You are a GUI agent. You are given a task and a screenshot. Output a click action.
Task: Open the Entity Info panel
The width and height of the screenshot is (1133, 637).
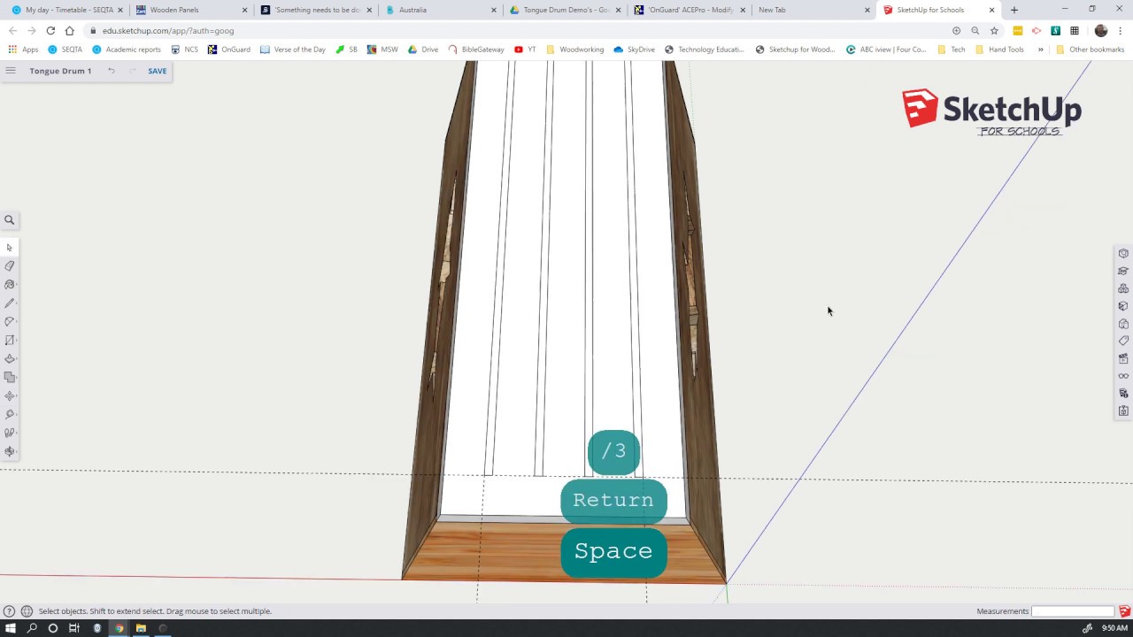point(1123,254)
